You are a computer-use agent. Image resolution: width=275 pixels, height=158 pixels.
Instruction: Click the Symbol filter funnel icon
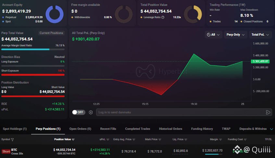[12, 140]
